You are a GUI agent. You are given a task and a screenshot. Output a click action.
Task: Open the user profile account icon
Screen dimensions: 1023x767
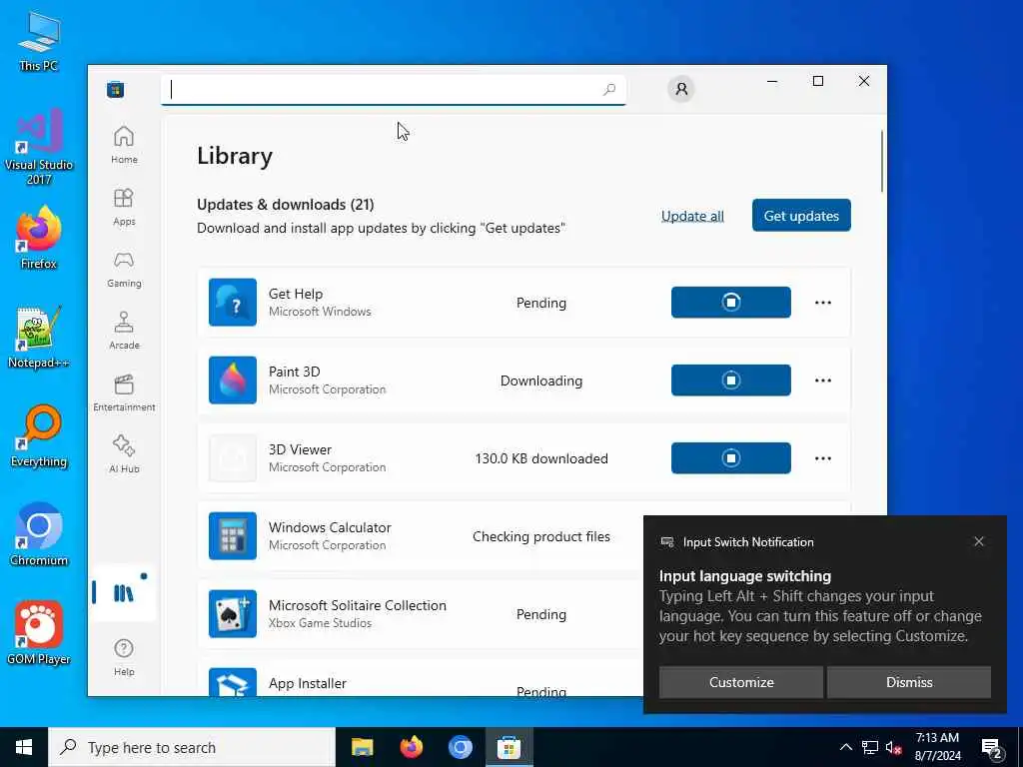tap(681, 89)
